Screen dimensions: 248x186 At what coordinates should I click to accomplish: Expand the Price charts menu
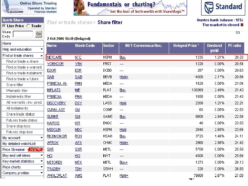[x=23, y=167]
